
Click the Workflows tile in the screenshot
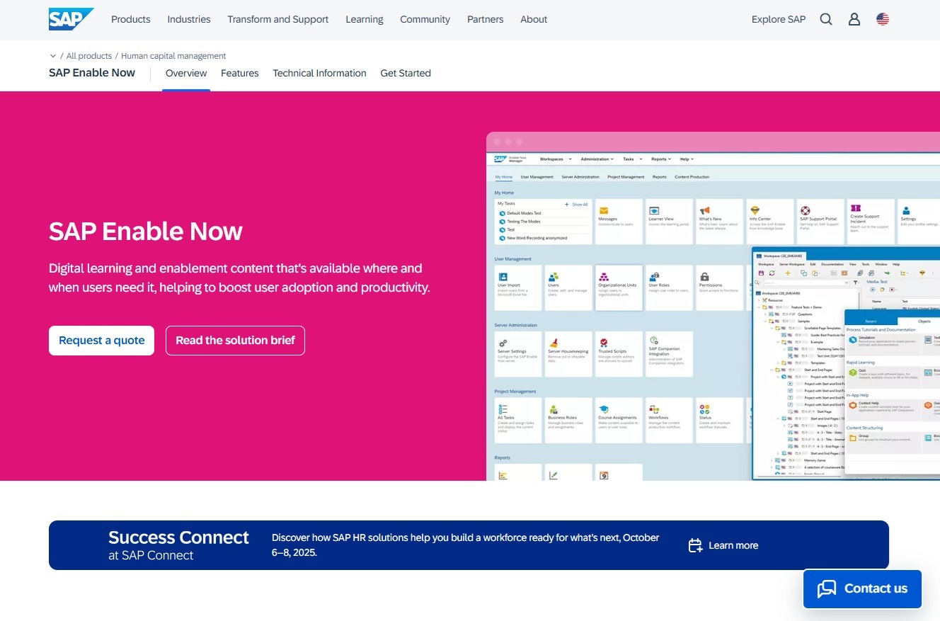tap(669, 420)
